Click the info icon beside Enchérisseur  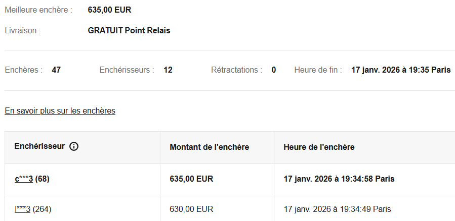[74, 147]
